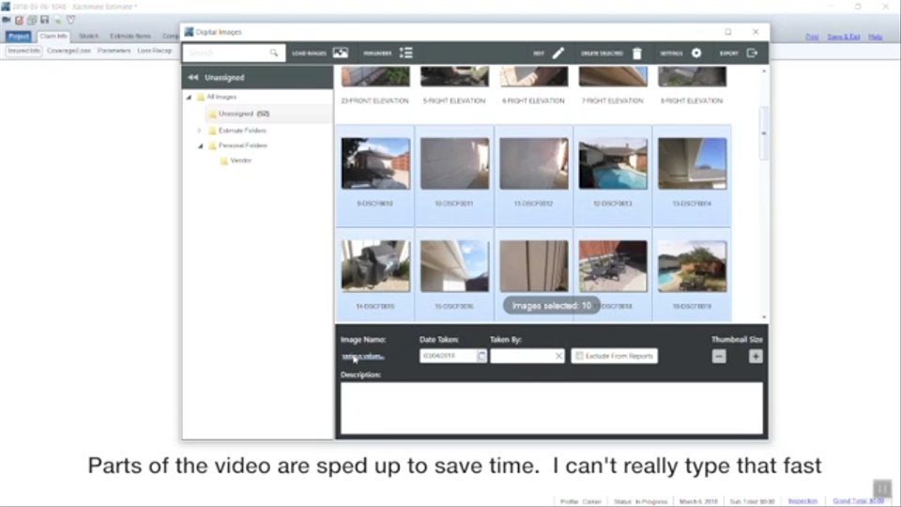This screenshot has height=507, width=901.
Task: Clear the Taken By field with X
Action: pos(558,357)
